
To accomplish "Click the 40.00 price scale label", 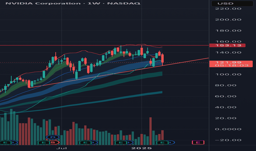I will [x=226, y=107].
